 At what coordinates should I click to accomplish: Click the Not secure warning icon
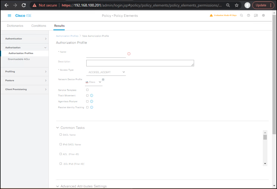[x=35, y=5]
